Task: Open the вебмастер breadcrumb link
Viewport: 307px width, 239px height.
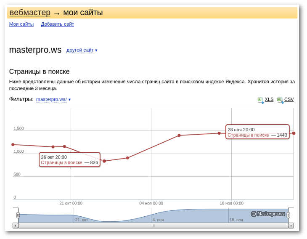Action: 30,13
